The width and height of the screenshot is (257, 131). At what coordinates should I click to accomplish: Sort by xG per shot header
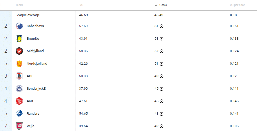(x=237, y=5)
